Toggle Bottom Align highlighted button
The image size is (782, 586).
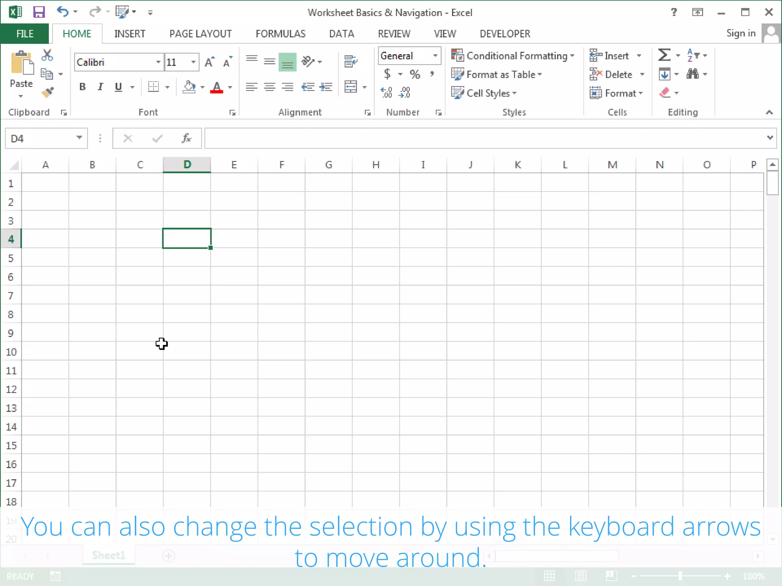click(288, 61)
